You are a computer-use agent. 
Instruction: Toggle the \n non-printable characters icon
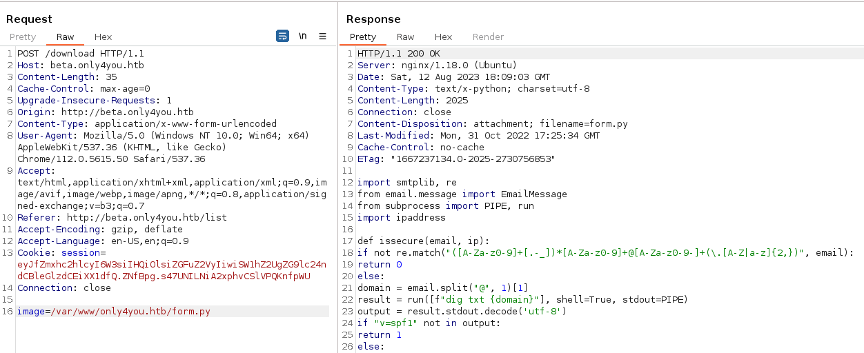302,37
